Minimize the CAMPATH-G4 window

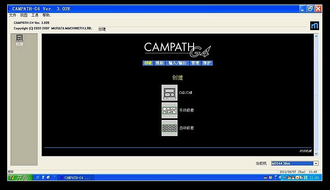[303, 9]
